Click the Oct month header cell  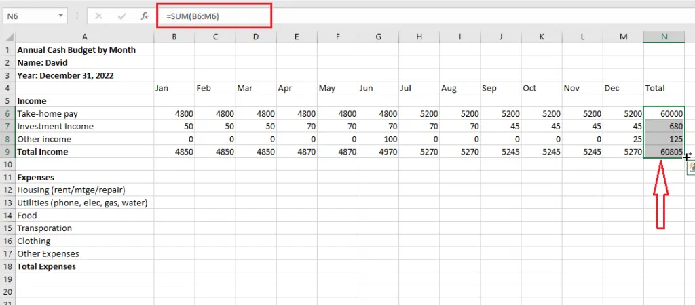coord(541,88)
